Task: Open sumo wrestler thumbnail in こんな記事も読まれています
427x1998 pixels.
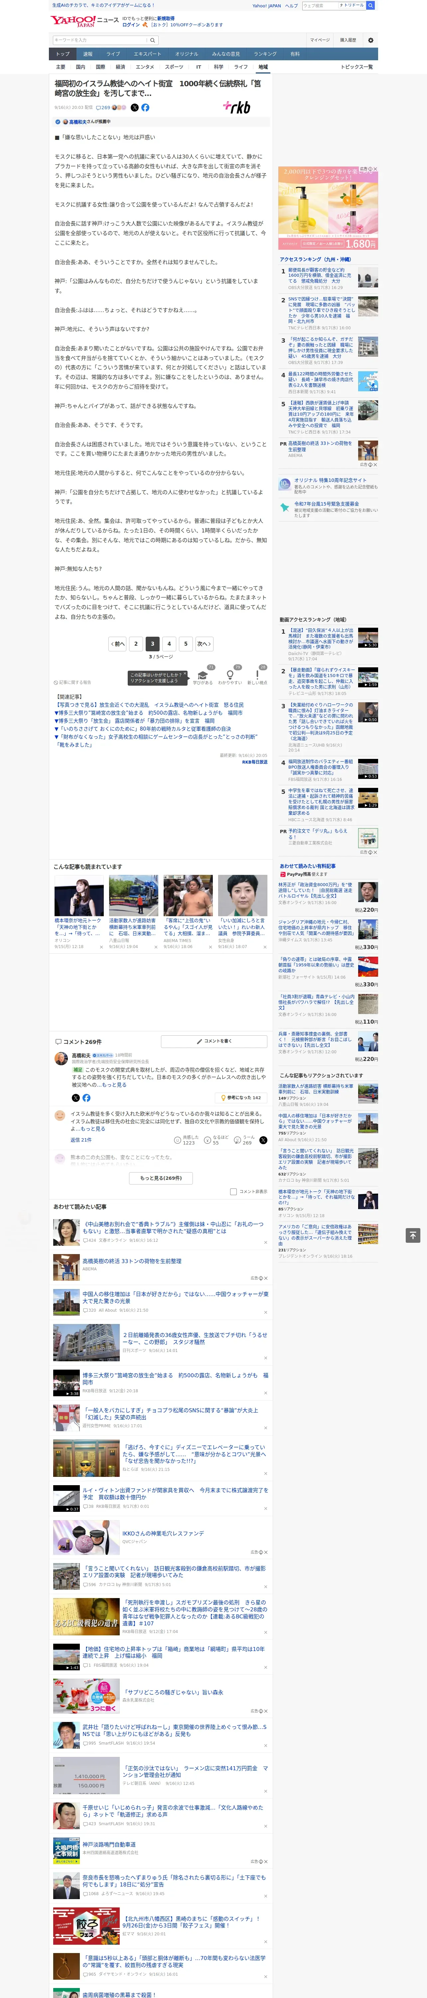Action: 188,896
